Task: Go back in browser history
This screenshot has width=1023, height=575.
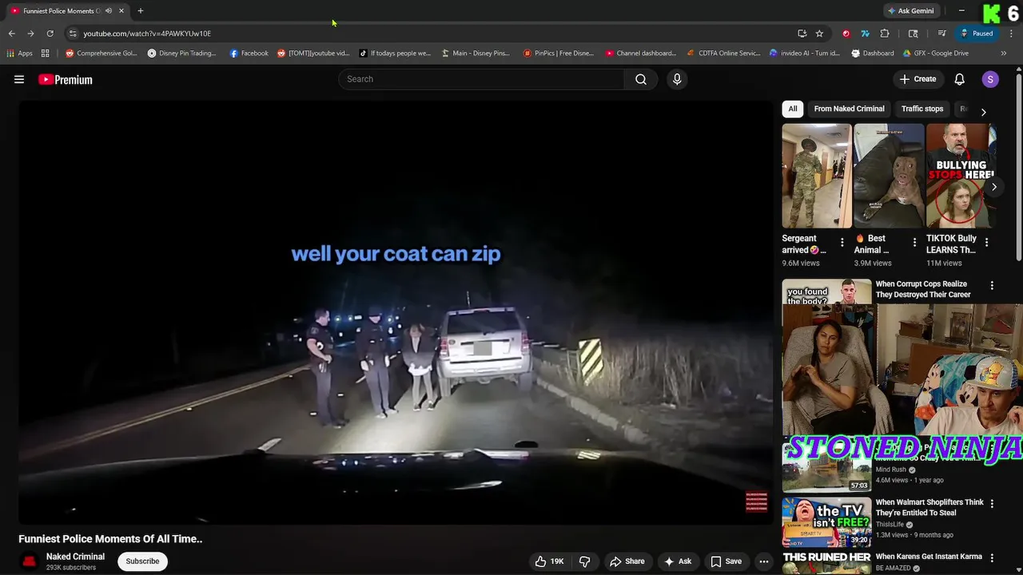Action: pyautogui.click(x=11, y=34)
